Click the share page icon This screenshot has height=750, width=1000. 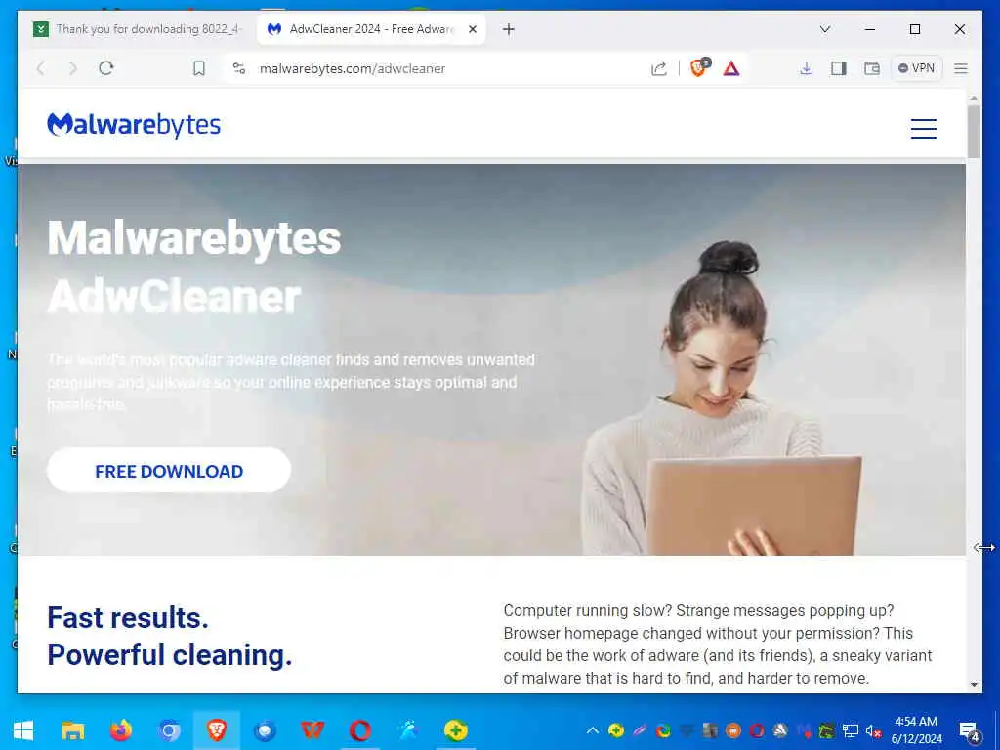coord(659,68)
